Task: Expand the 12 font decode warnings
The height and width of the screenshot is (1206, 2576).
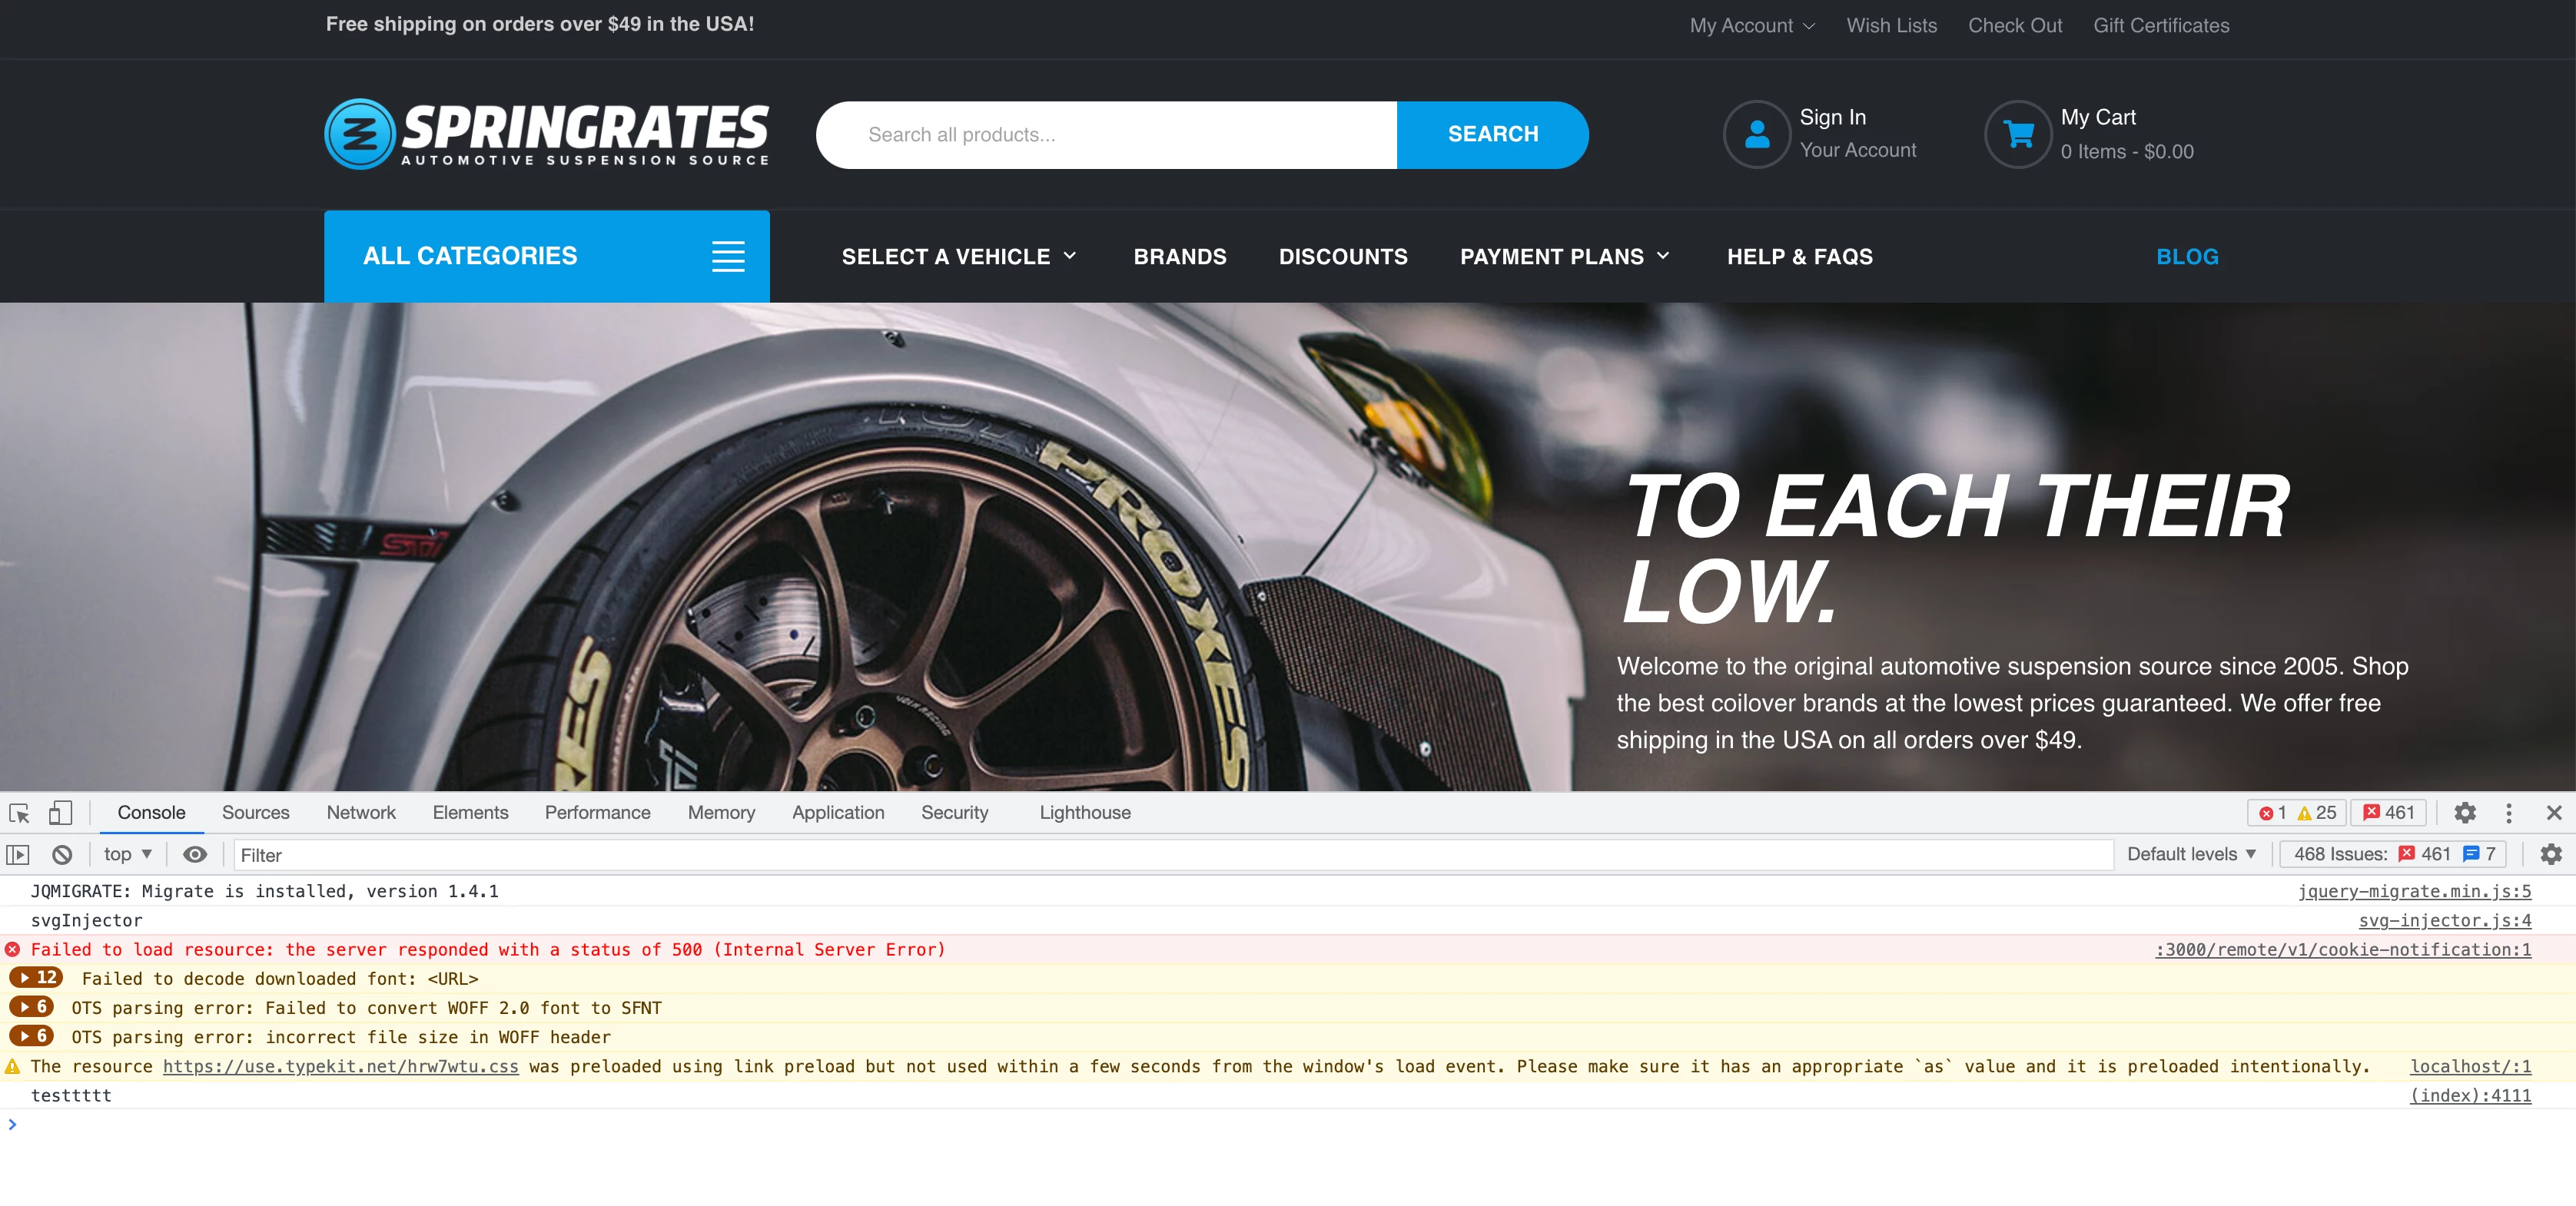Action: (x=36, y=977)
